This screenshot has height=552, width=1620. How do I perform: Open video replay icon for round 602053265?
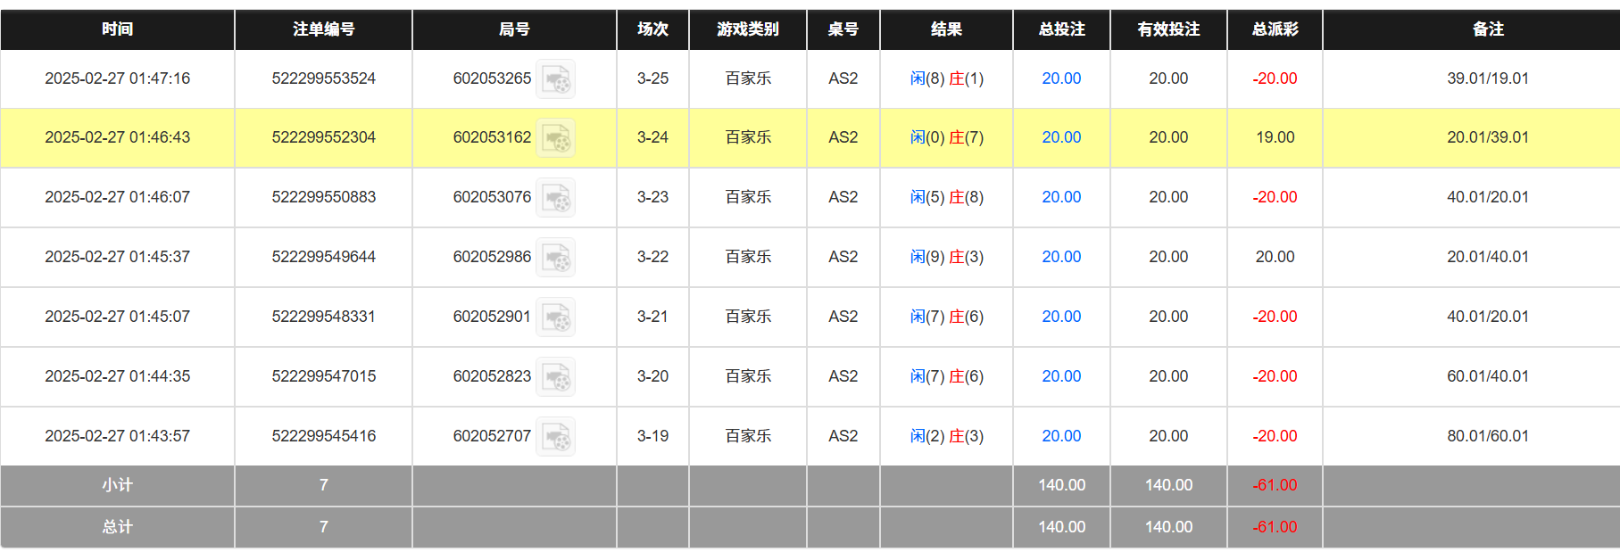click(555, 79)
